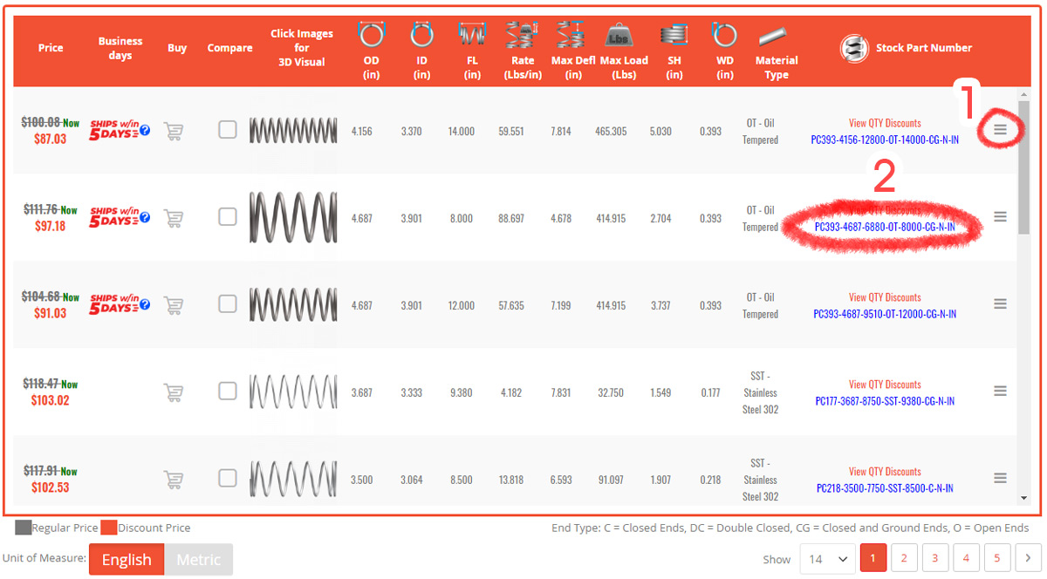
Task: Open hamburger menu for PC177-3687-8750 row
Action: 1000,392
